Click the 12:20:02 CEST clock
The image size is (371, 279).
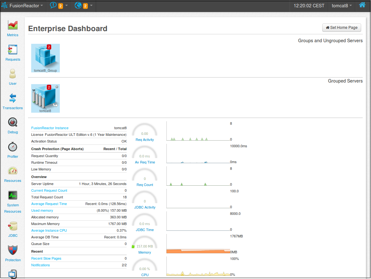[309, 6]
